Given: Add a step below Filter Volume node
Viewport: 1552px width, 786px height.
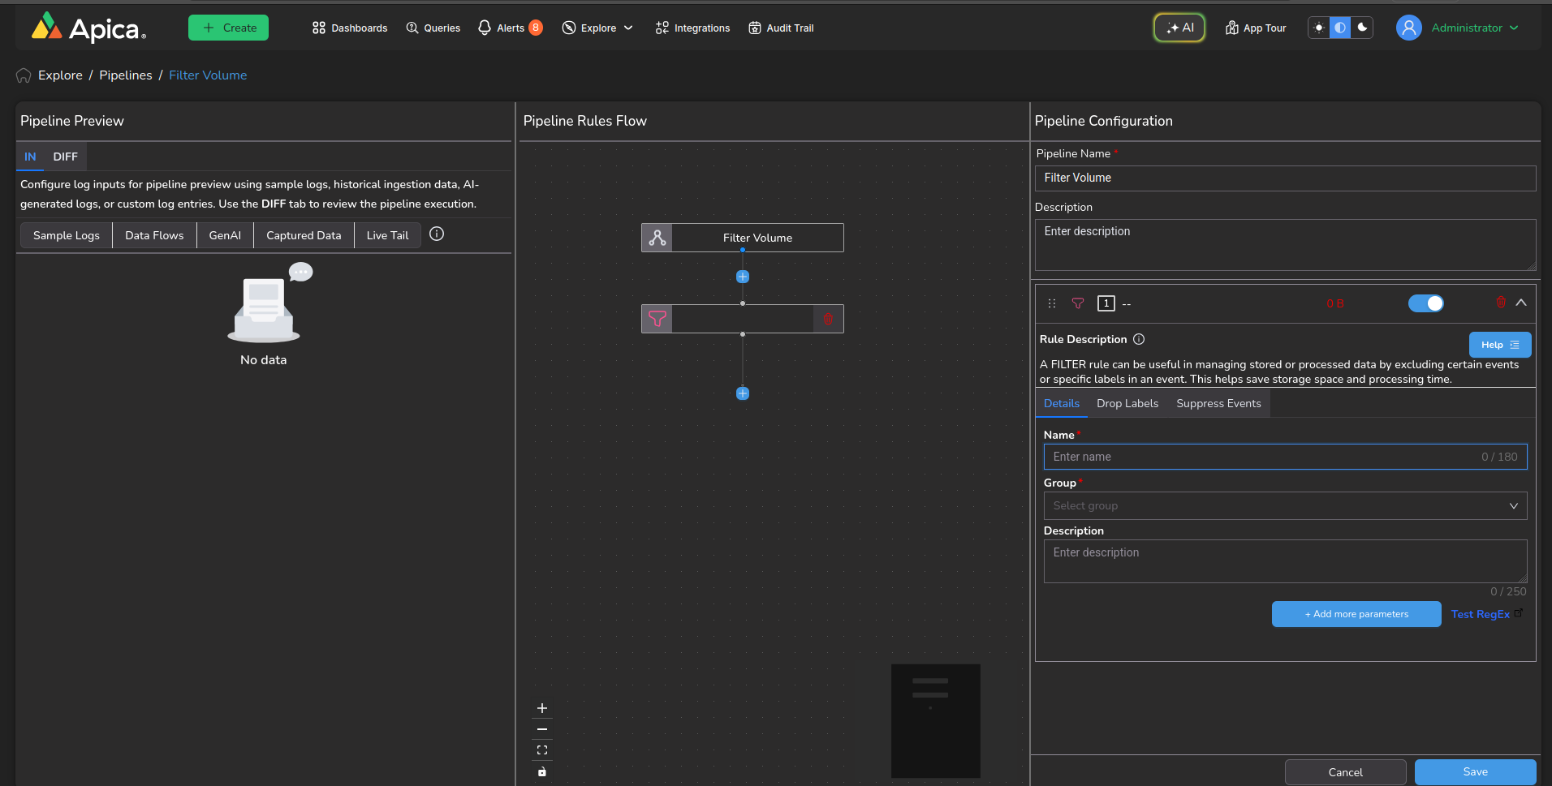Looking at the screenshot, I should click(x=742, y=277).
